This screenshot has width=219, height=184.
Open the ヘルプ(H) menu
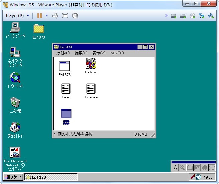117,53
